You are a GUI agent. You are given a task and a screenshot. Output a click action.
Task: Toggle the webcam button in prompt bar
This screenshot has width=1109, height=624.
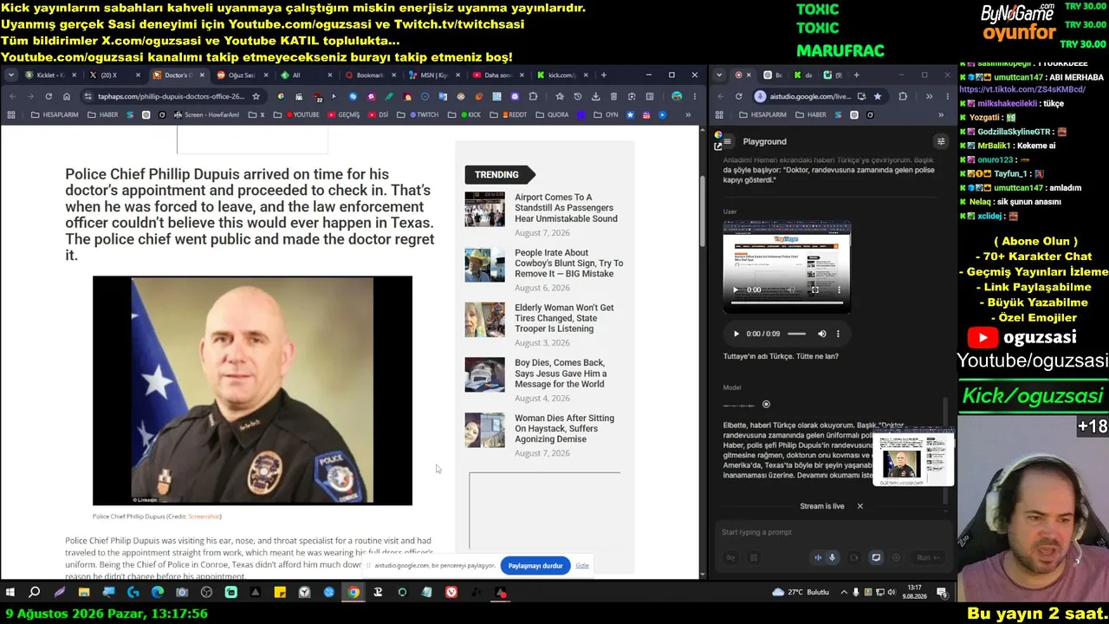tap(854, 558)
